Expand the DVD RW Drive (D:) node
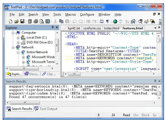166x122 pixels. (18, 43)
